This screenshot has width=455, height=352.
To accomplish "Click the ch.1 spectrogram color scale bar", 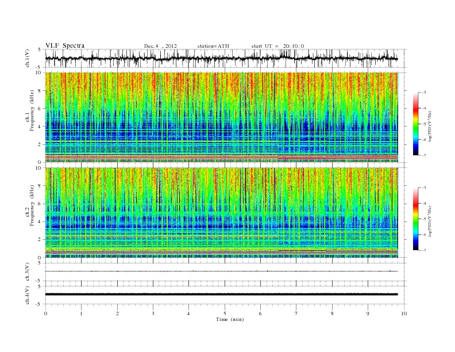I will (x=415, y=124).
